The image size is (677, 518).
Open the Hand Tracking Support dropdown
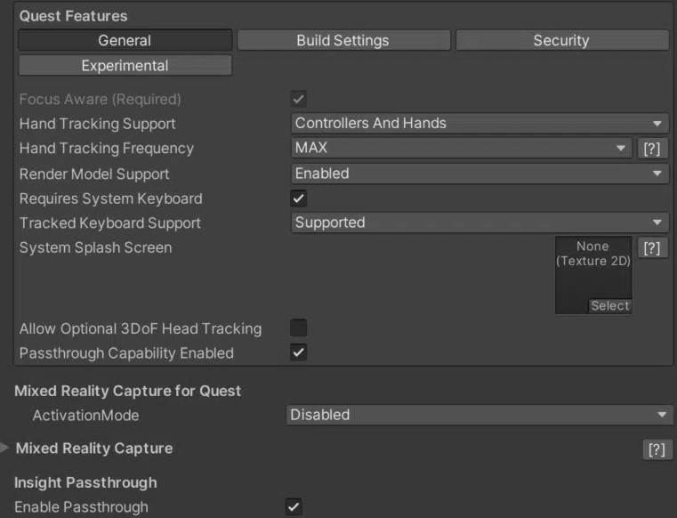click(480, 124)
